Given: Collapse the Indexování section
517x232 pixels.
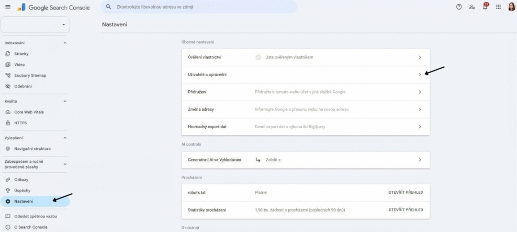Looking at the screenshot, I should [x=65, y=43].
